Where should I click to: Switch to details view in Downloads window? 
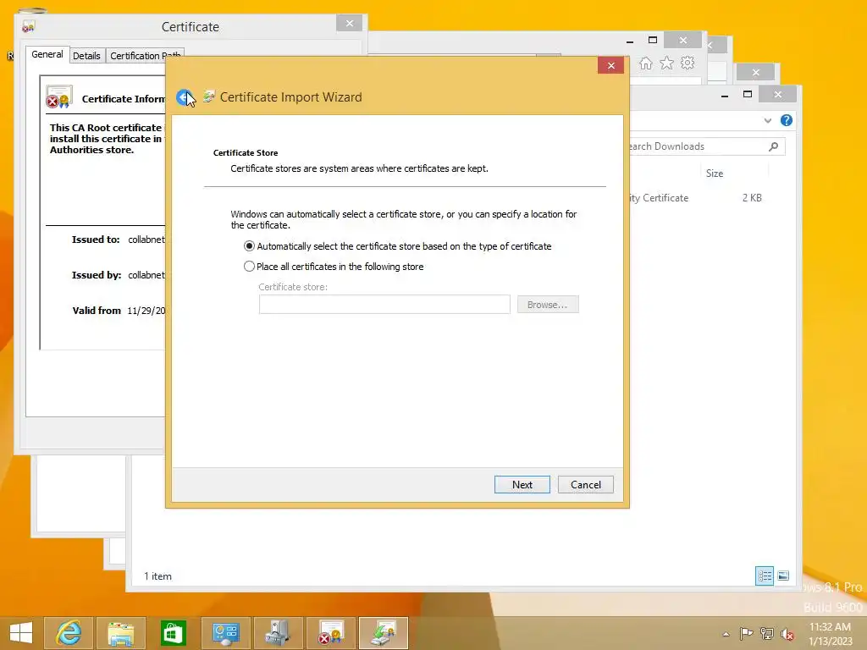click(765, 576)
